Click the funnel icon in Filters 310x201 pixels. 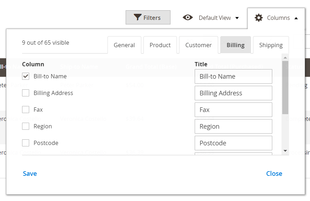(x=137, y=17)
